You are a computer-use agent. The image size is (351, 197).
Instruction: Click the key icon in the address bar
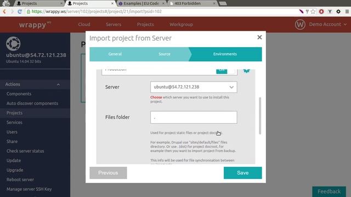(307, 11)
